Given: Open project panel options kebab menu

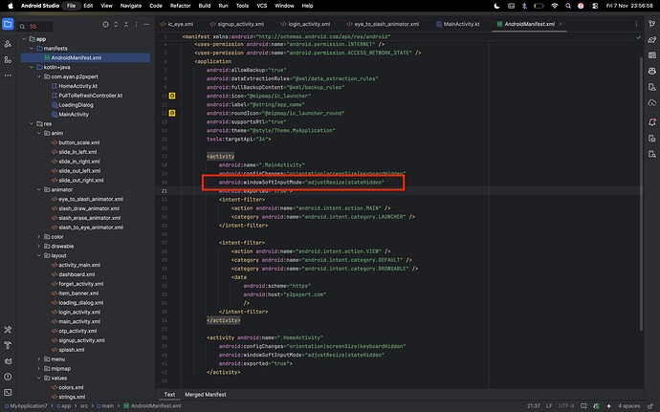Looking at the screenshot, I should (136, 25).
